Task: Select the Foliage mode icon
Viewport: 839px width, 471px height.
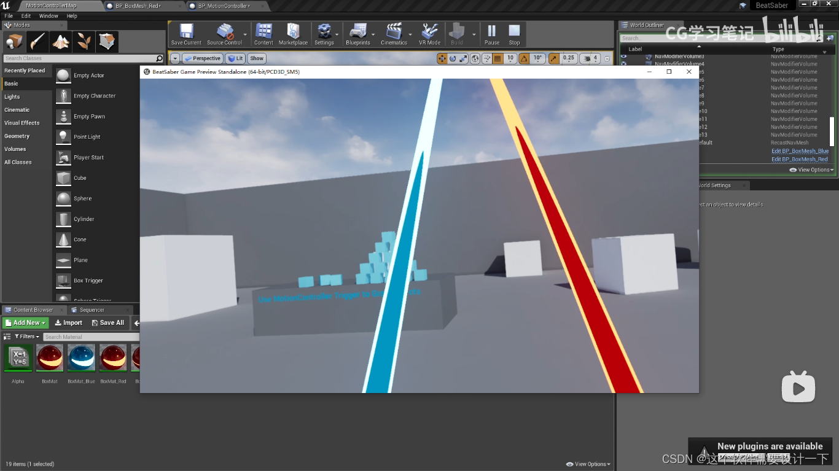Action: click(x=84, y=42)
